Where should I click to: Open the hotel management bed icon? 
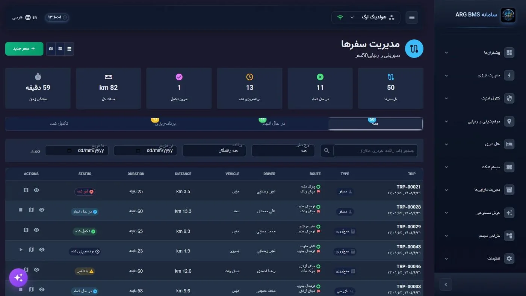509,144
